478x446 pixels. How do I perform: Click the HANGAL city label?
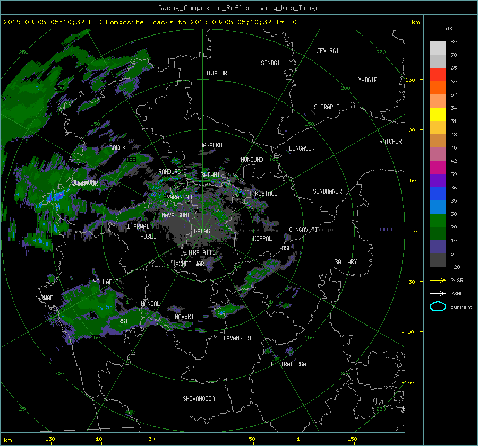150,304
